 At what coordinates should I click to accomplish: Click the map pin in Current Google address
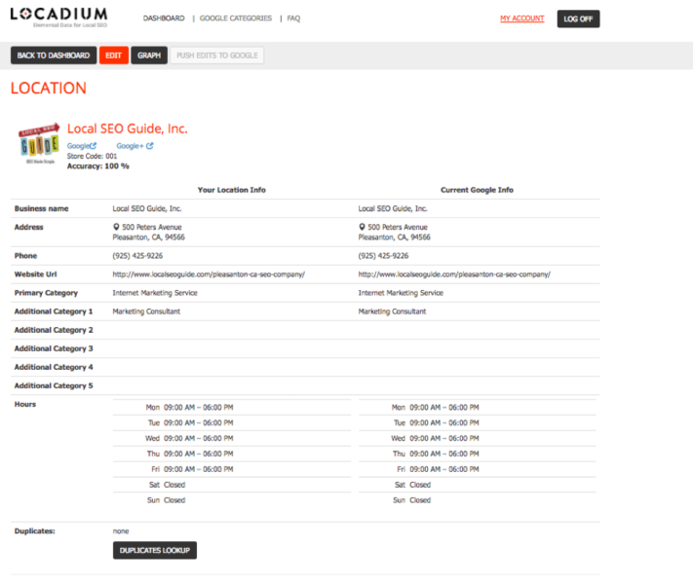point(362,227)
